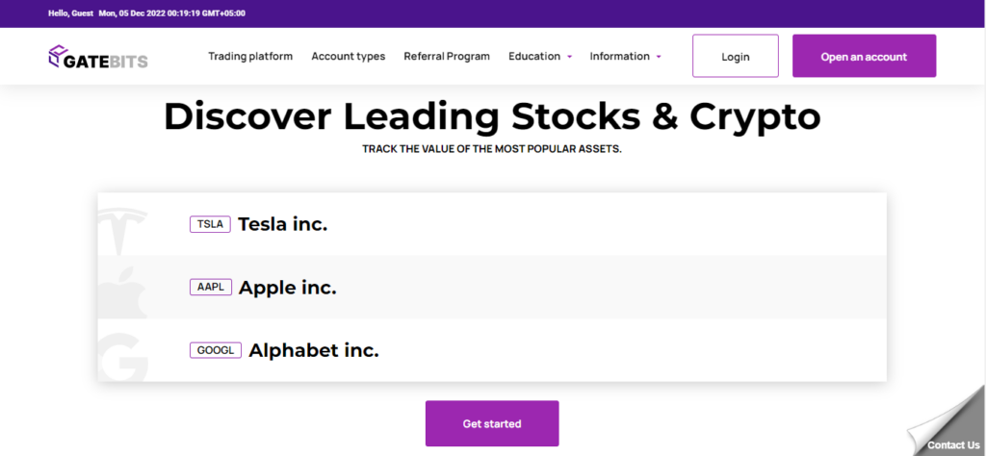This screenshot has width=986, height=456.
Task: Click the Apple logo icon
Action: click(124, 287)
